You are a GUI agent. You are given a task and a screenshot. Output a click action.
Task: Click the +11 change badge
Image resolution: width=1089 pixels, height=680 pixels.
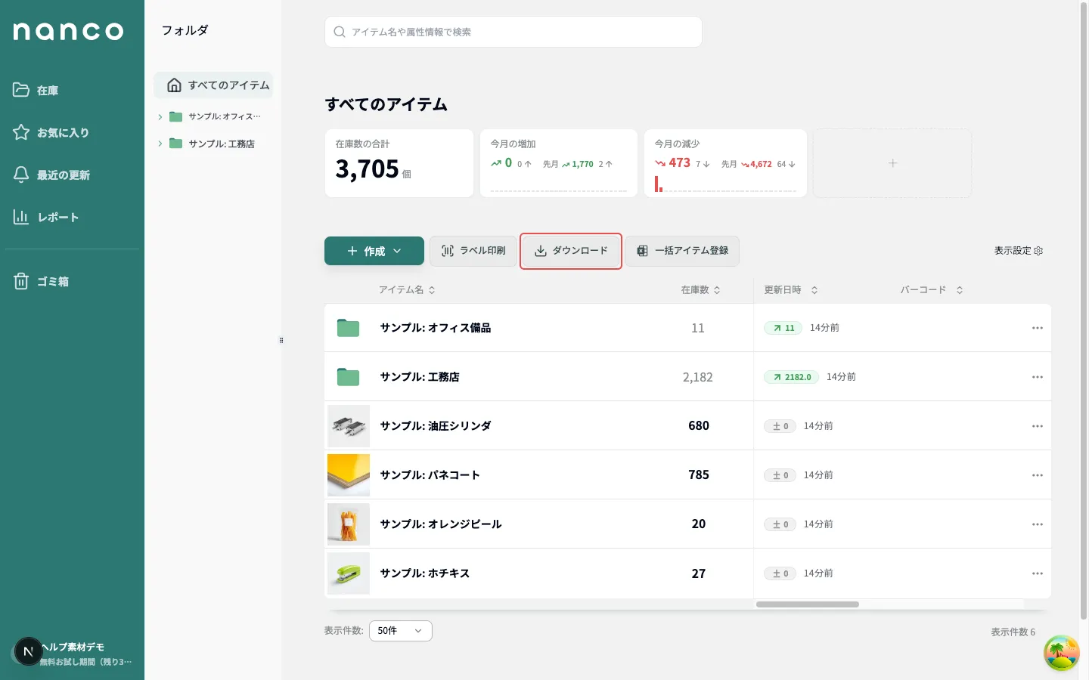point(783,328)
